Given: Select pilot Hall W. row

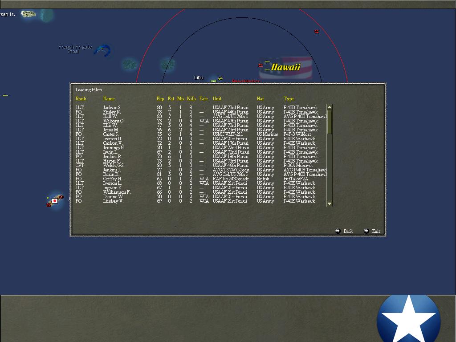Looking at the screenshot, I should 201,116.
